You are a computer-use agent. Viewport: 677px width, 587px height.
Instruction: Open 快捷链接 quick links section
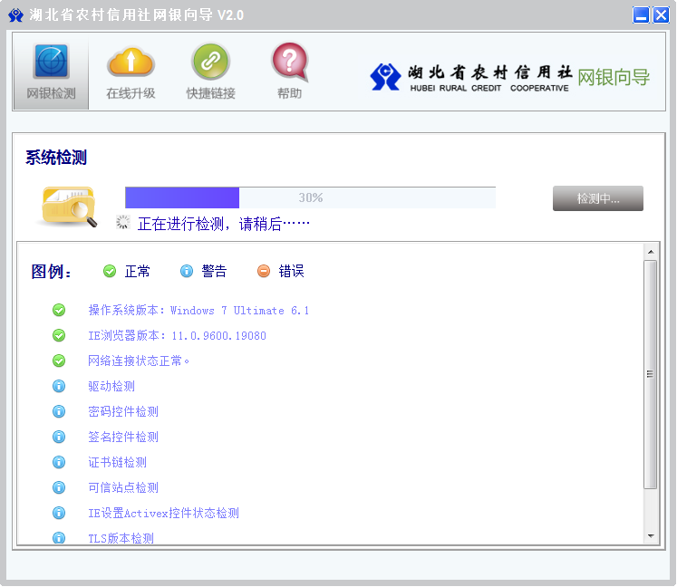click(x=210, y=72)
